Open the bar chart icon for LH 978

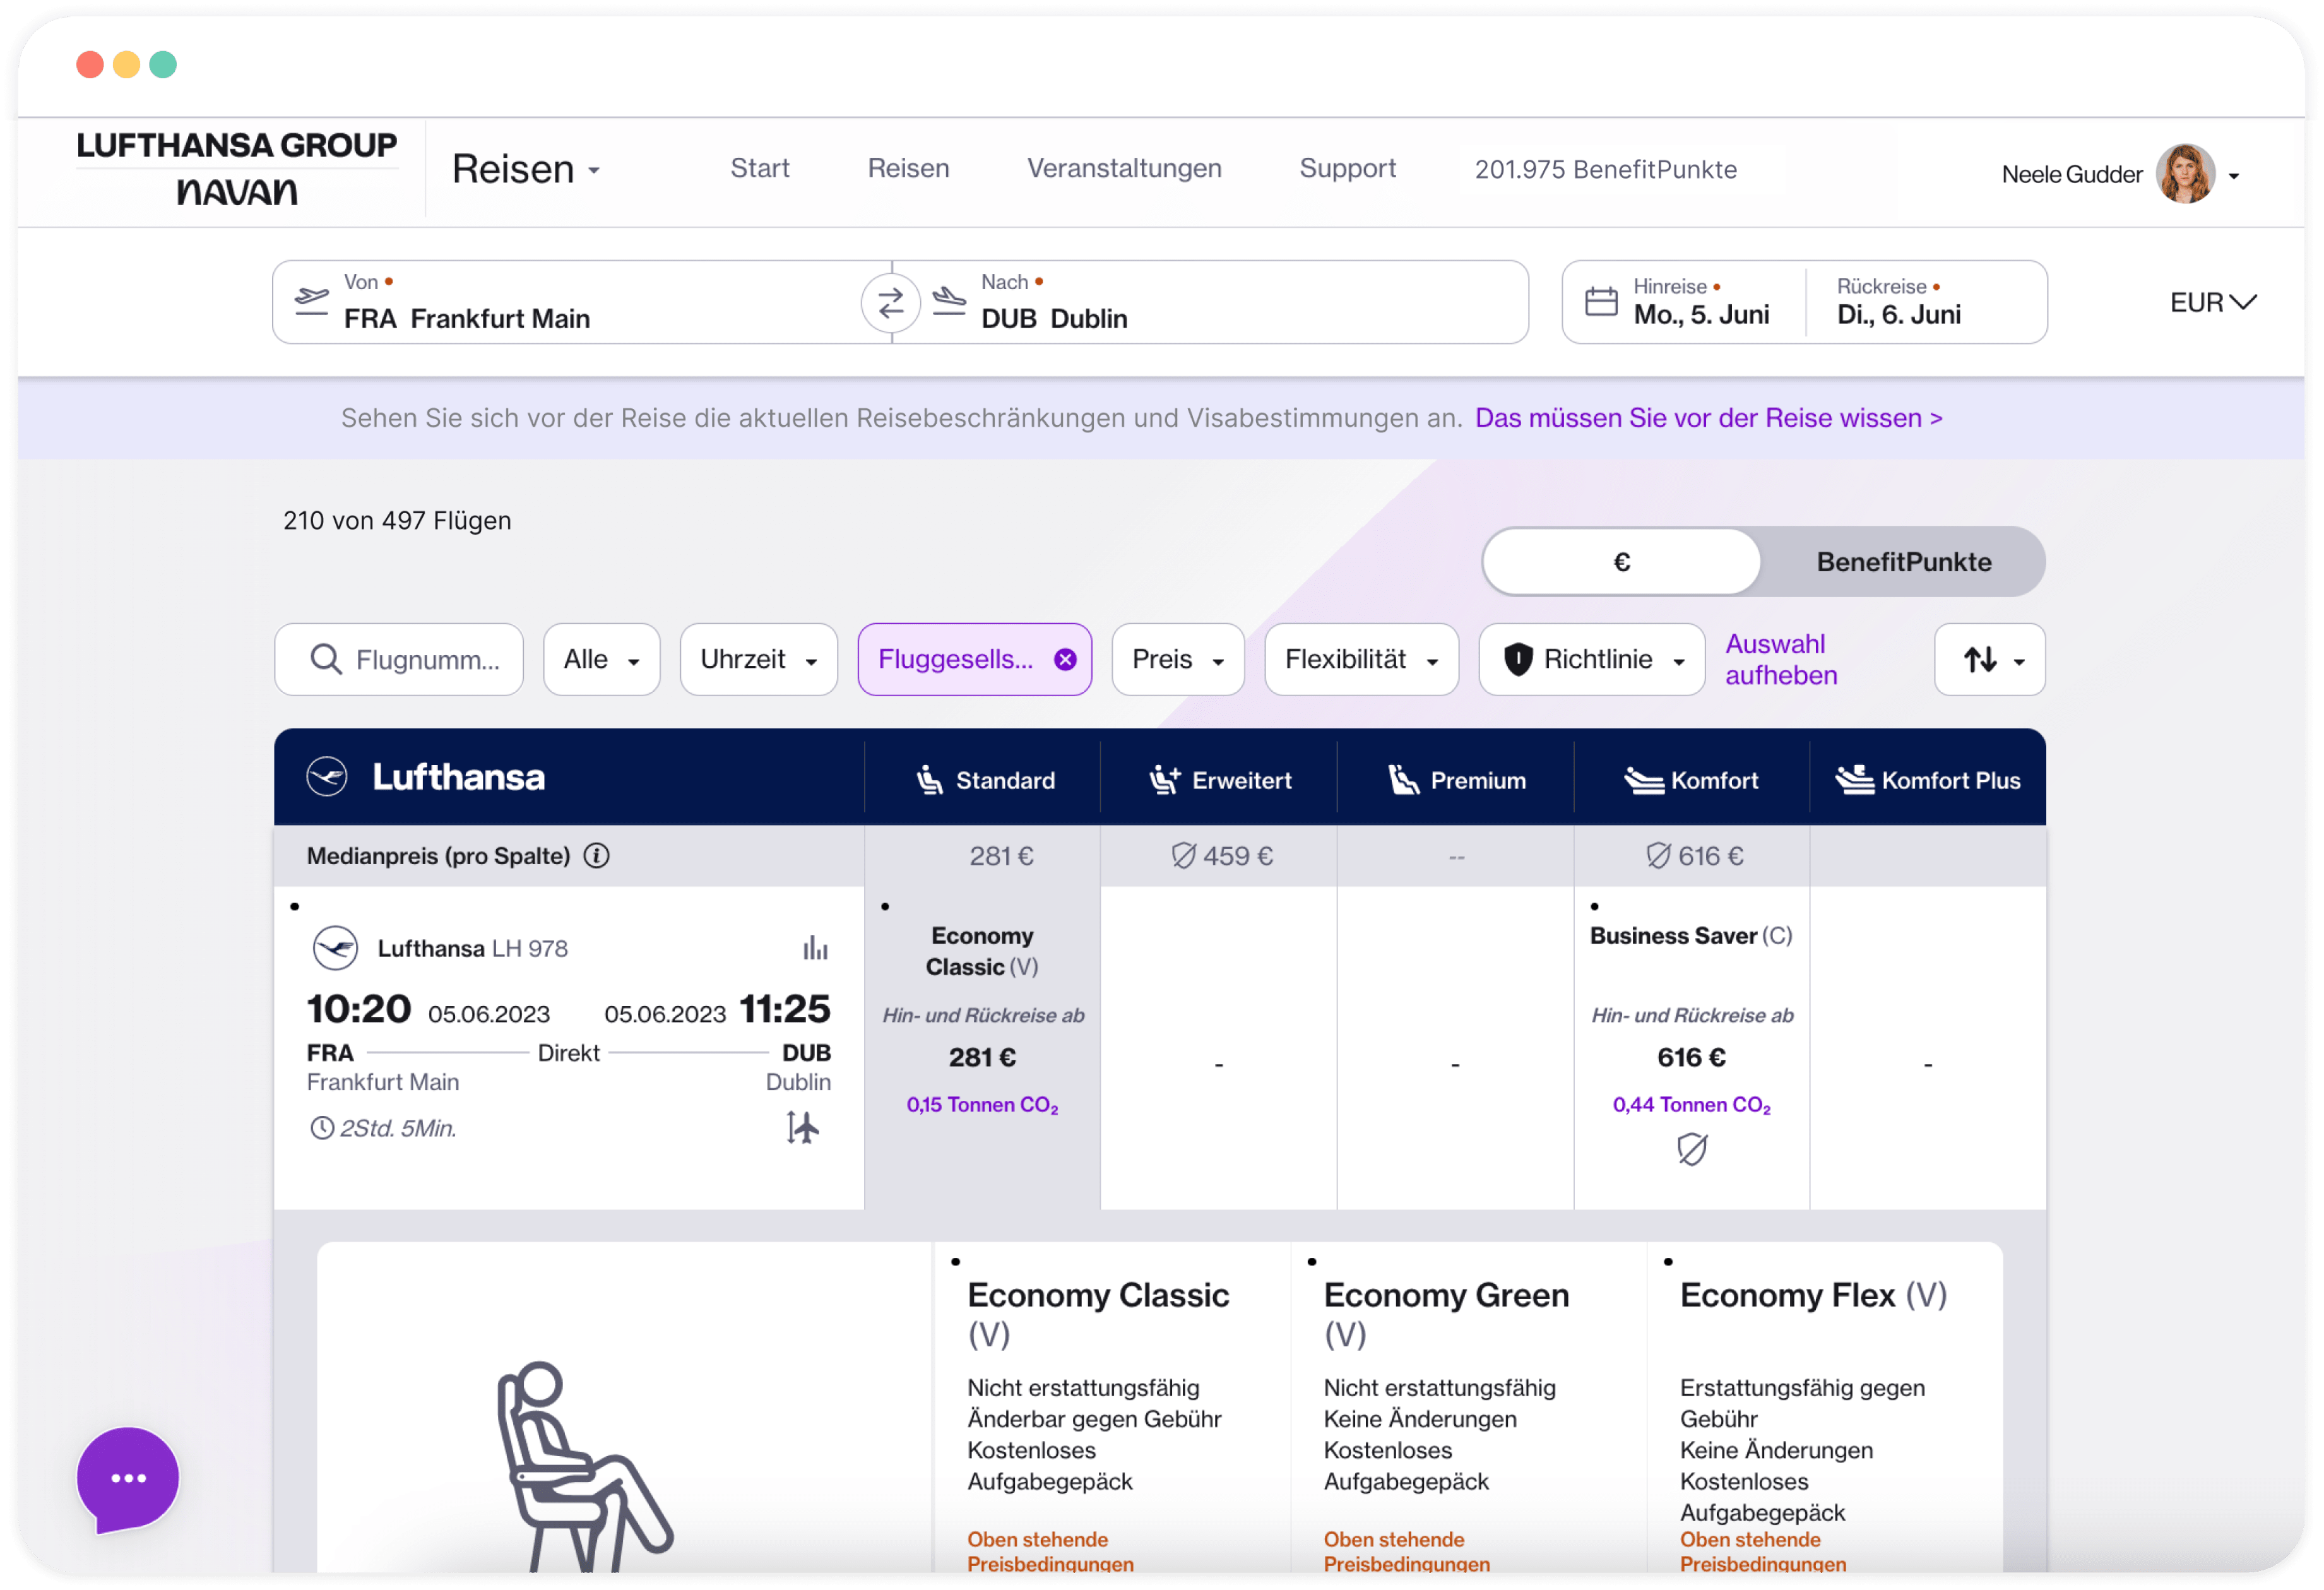pos(815,947)
